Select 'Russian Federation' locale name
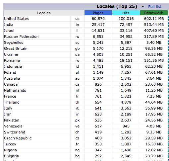The image size is (169, 161). [x=21, y=37]
